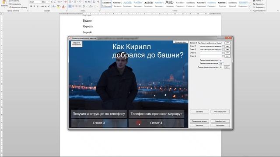Toggle show paragraph marks (¶) icon
The height and width of the screenshot is (157, 280).
(98, 2)
